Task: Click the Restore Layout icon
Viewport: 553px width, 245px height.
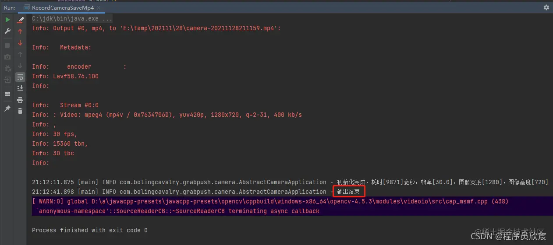Action: coord(7,94)
